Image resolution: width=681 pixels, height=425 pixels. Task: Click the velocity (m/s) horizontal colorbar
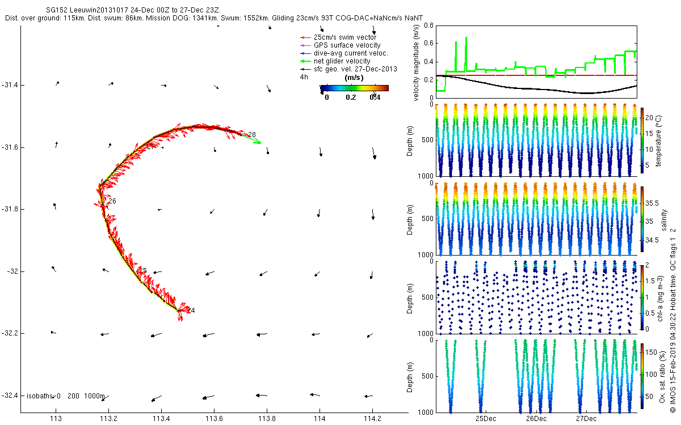[354, 88]
